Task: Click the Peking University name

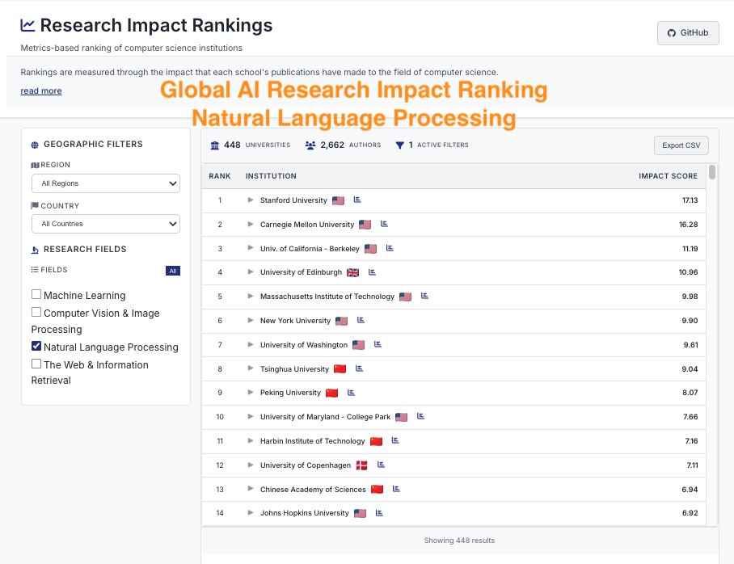Action: (x=290, y=393)
